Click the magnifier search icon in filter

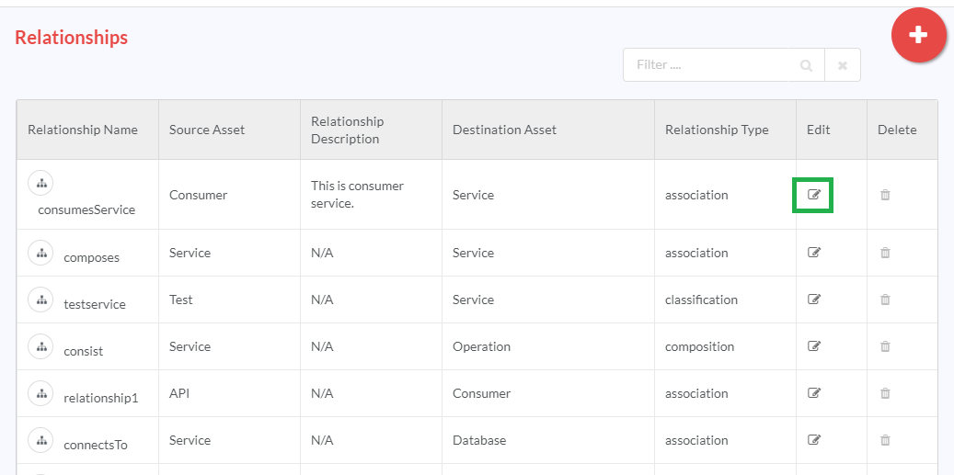coord(806,65)
